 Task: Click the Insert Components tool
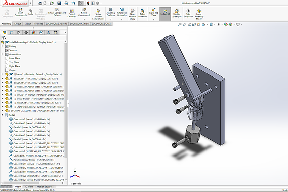coord(21,12)
